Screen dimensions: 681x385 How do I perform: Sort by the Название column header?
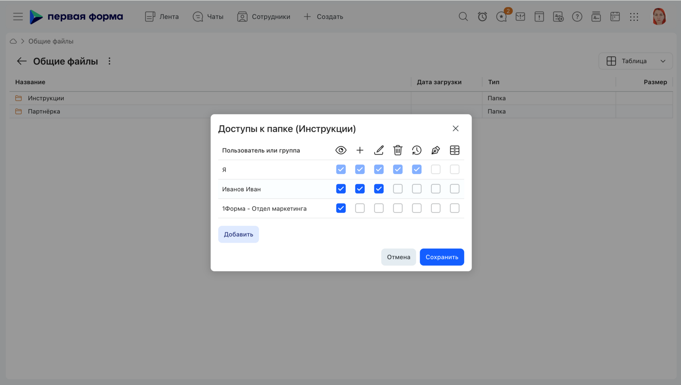[30, 82]
